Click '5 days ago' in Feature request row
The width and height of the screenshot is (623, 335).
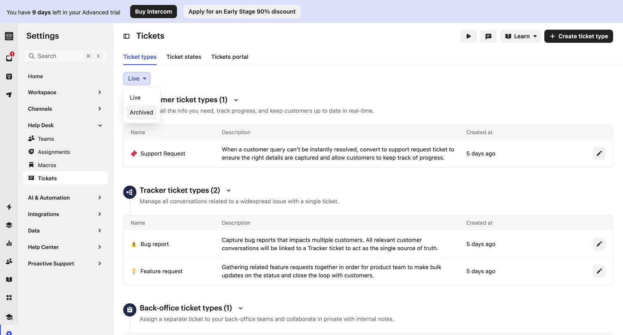pos(481,271)
